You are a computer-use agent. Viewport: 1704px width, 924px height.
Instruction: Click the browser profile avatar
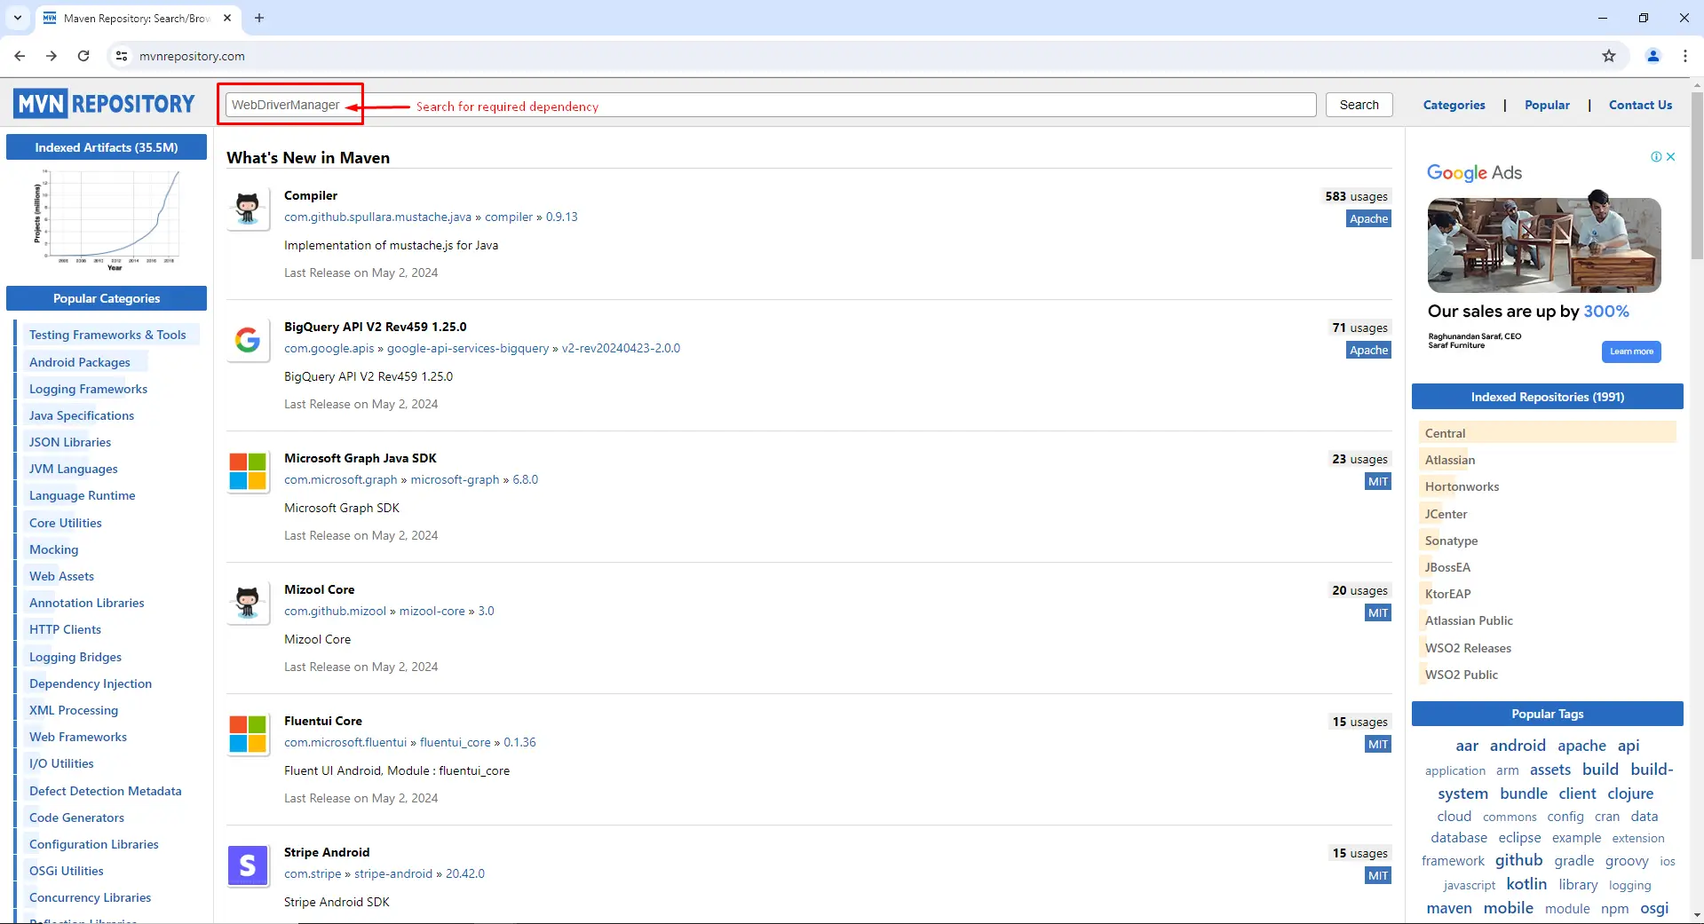click(1652, 55)
